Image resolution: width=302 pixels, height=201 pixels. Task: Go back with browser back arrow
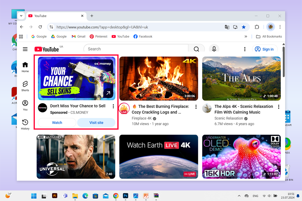[22, 27]
